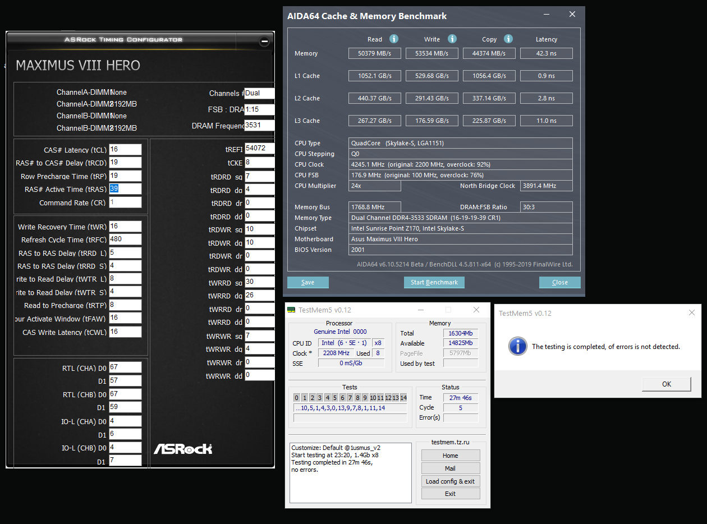Click the TestMem5 Cycle value field
This screenshot has height=524, width=707.
point(461,407)
